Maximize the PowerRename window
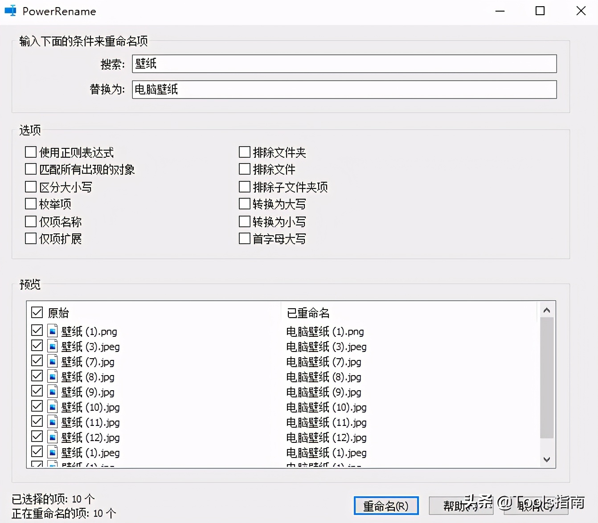The height and width of the screenshot is (523, 598). point(540,11)
